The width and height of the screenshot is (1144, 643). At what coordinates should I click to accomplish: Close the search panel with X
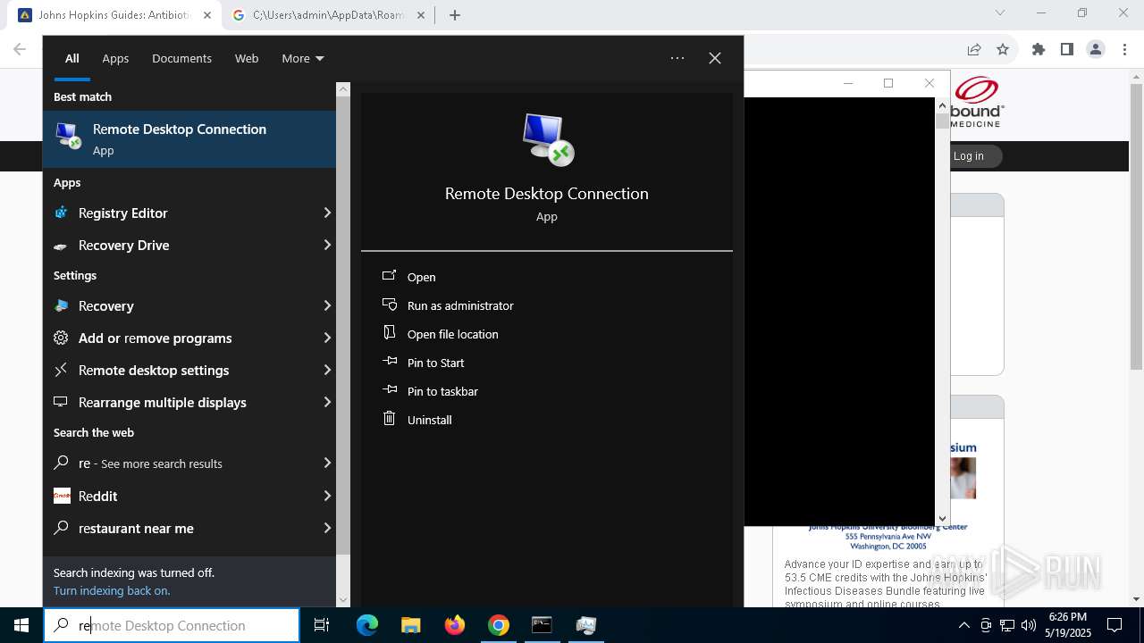tap(715, 58)
